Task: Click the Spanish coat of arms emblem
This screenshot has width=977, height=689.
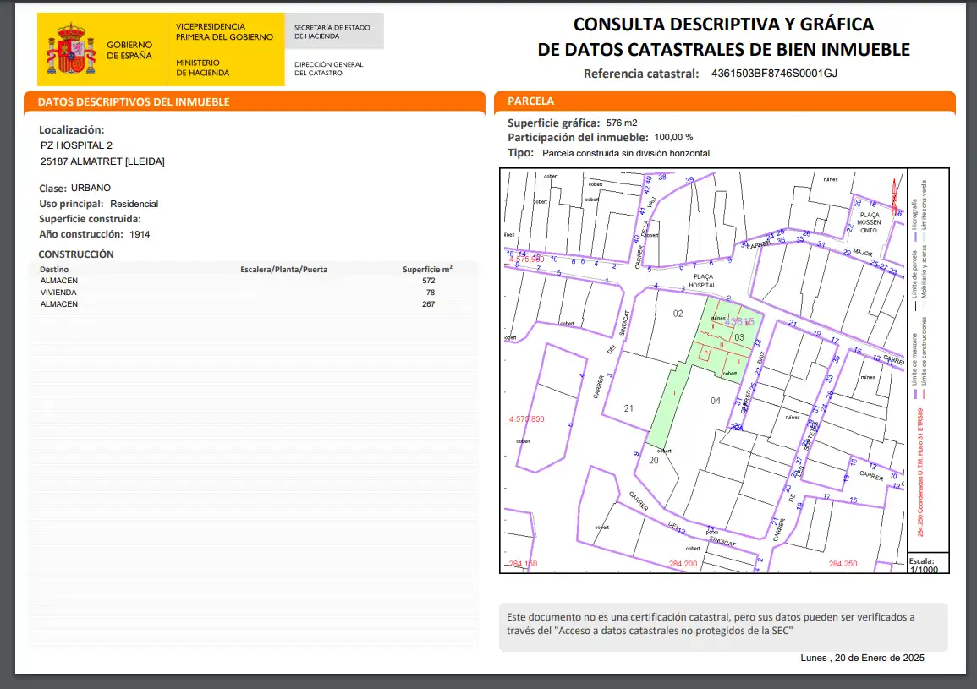Action: tap(71, 49)
